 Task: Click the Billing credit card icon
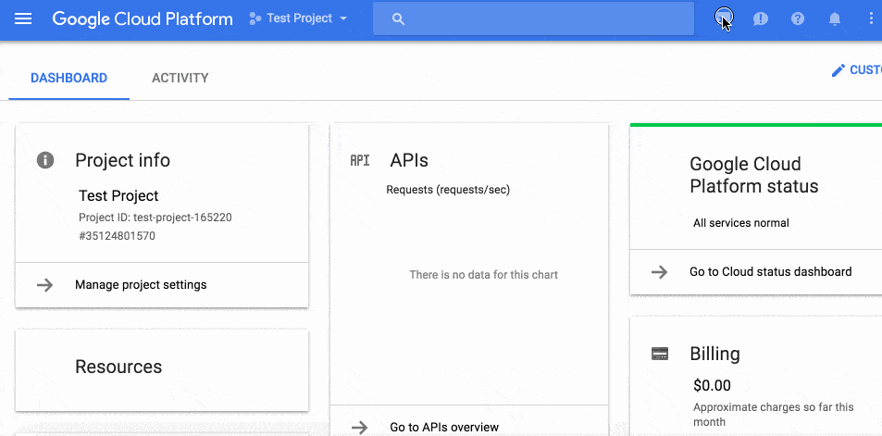coord(660,354)
